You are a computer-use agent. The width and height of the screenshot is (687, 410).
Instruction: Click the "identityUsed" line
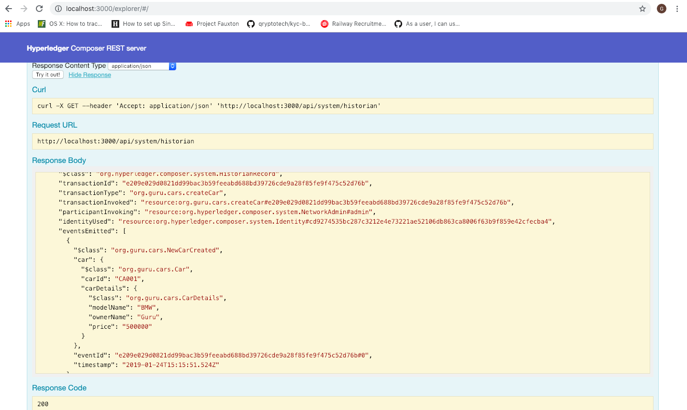point(307,222)
